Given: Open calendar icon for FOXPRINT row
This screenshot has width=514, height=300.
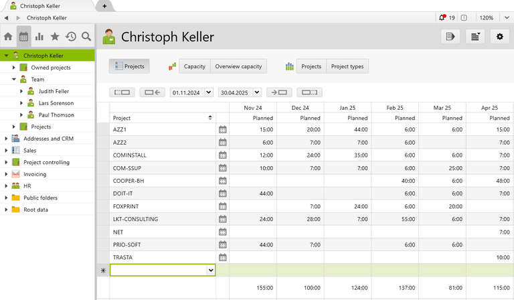Looking at the screenshot, I should pyautogui.click(x=223, y=206).
